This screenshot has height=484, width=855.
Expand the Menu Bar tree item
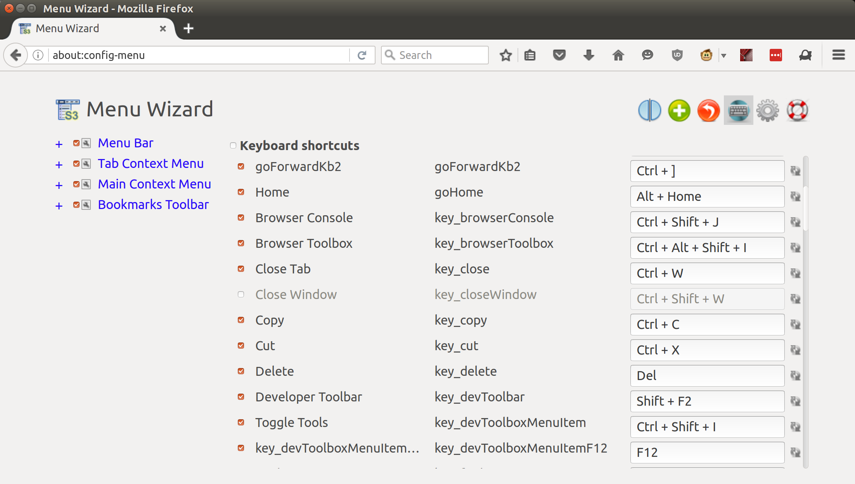coord(59,143)
